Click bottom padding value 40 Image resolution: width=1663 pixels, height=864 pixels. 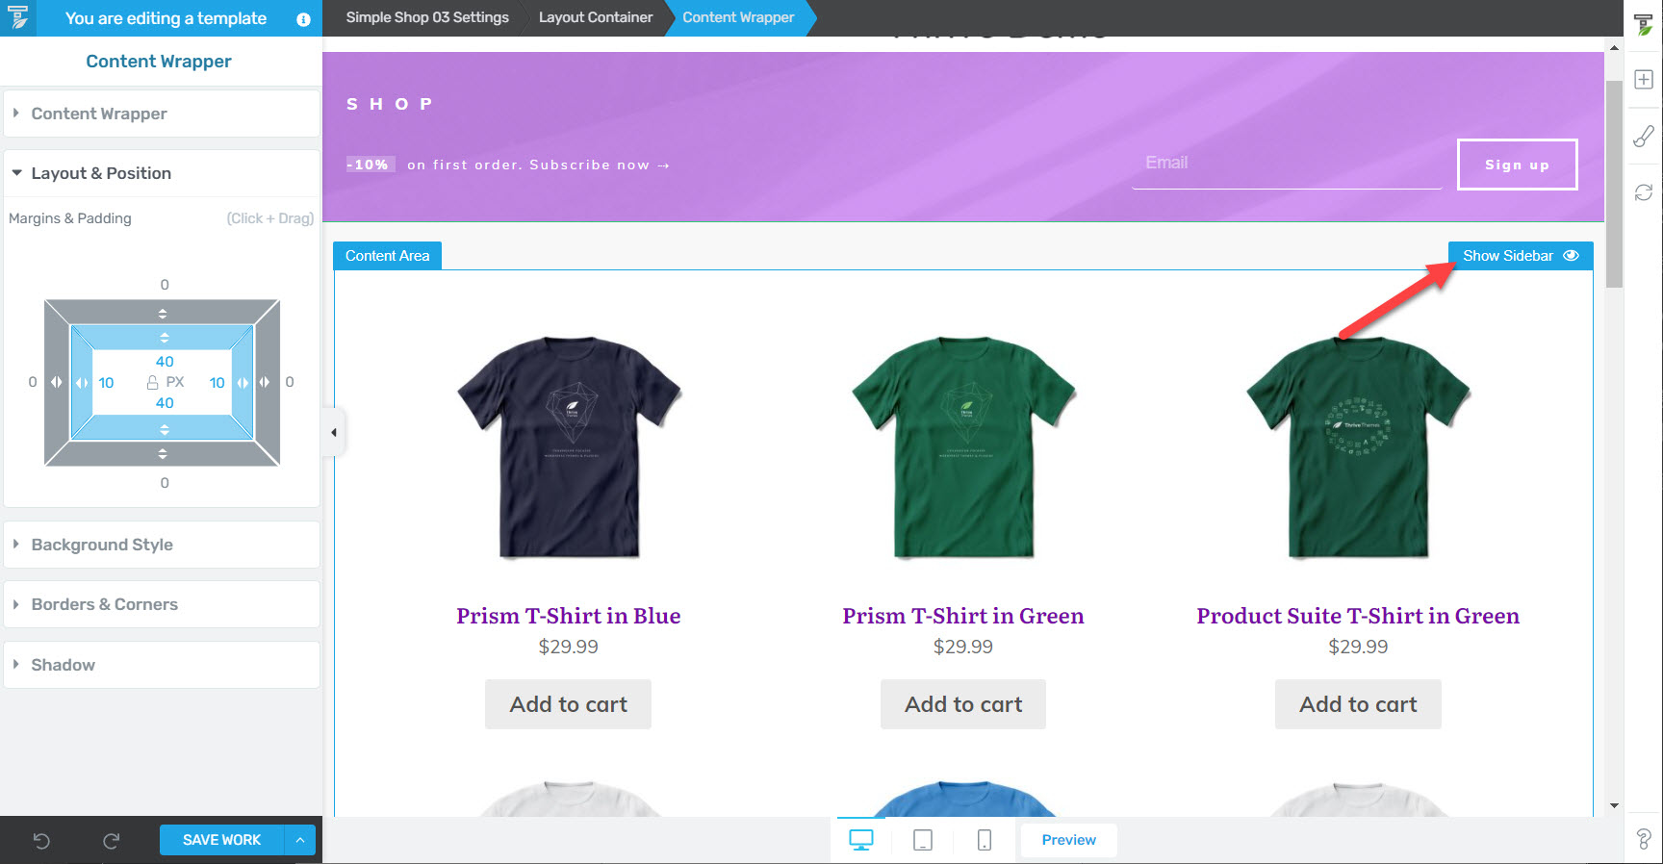(x=165, y=403)
